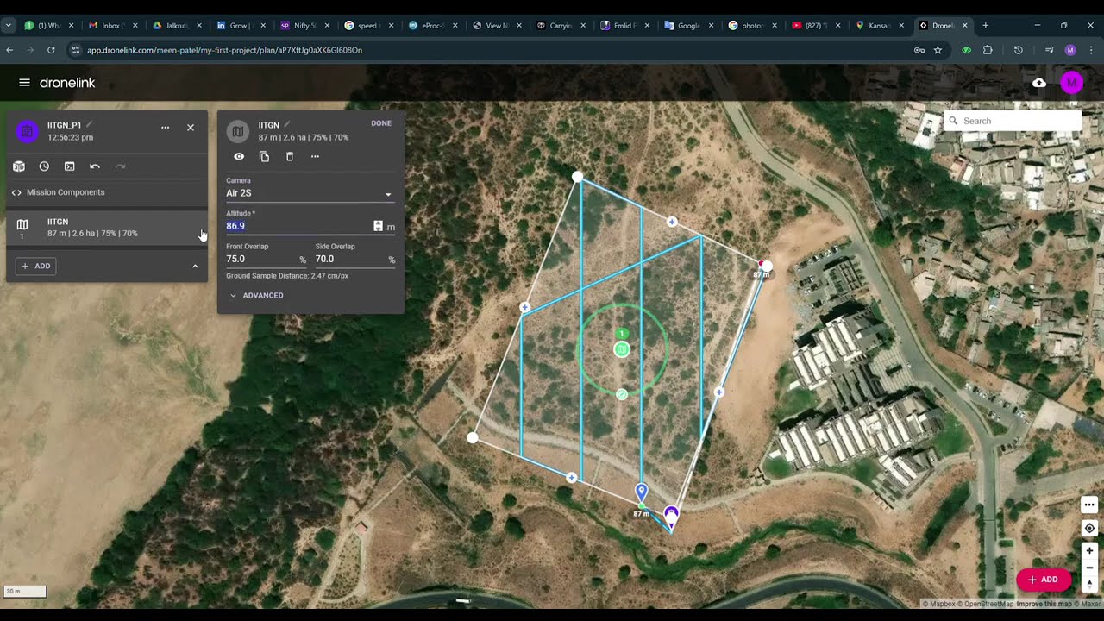Screen dimensions: 1104x621
Task: Reset the map compass bearing
Action: point(1089,584)
